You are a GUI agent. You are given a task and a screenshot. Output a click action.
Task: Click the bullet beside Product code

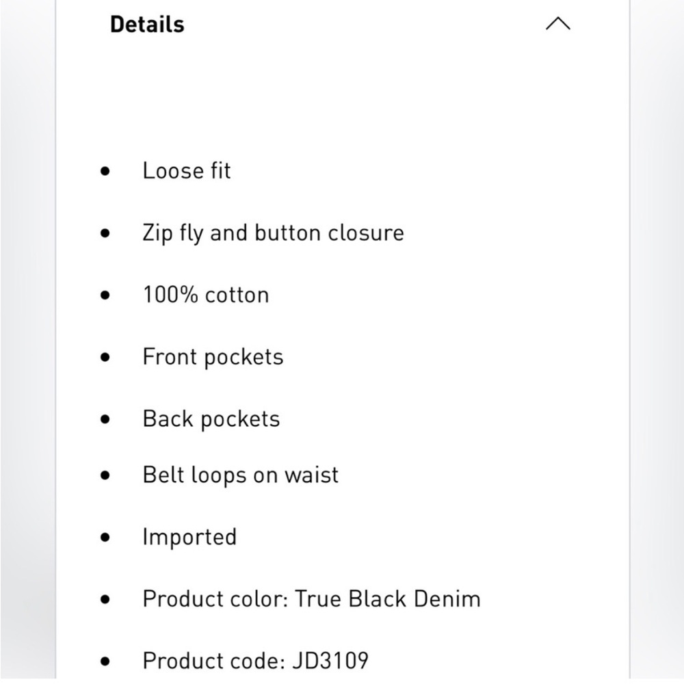pos(105,661)
